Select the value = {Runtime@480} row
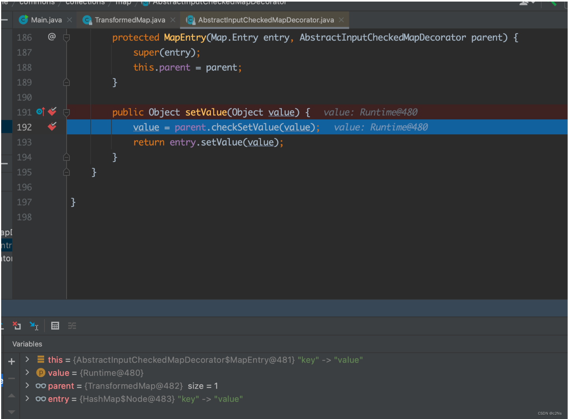Screen dimensions: 568x419 tap(294, 372)
